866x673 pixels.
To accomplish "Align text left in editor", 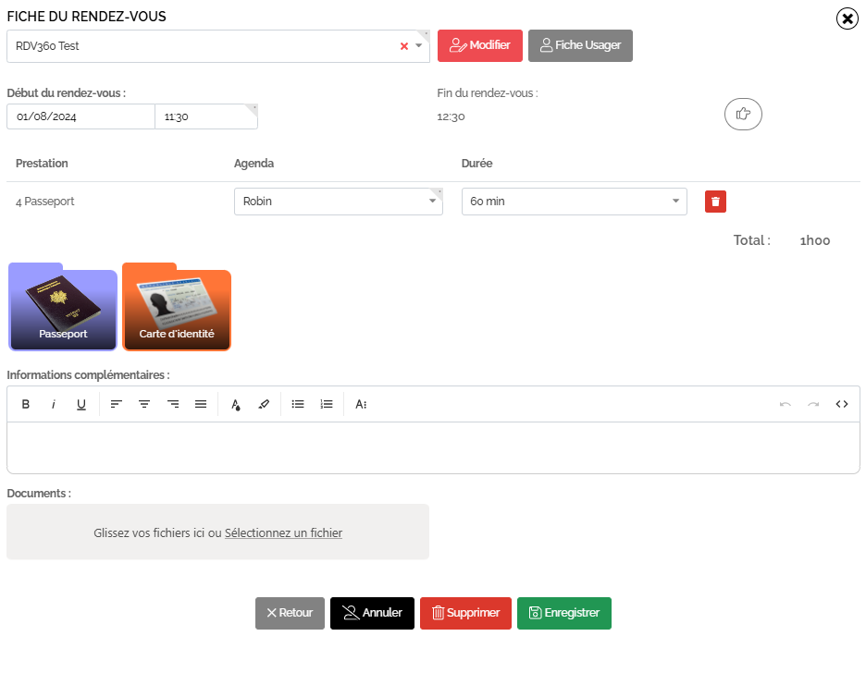I will point(116,404).
